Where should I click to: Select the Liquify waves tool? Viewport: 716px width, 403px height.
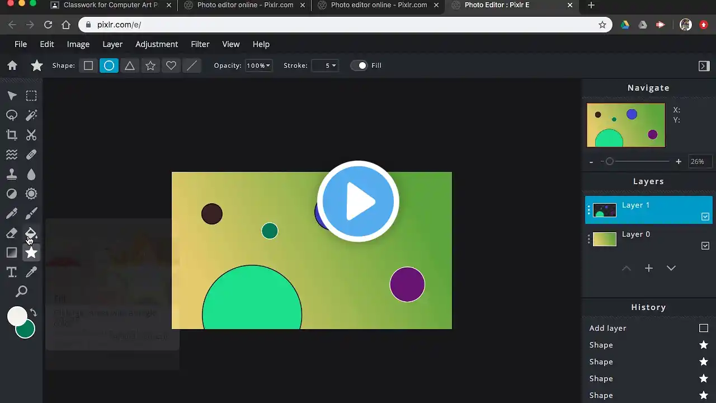pyautogui.click(x=12, y=154)
